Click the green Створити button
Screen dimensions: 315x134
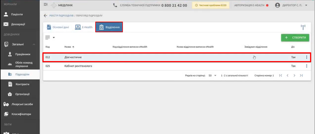tap(295, 38)
